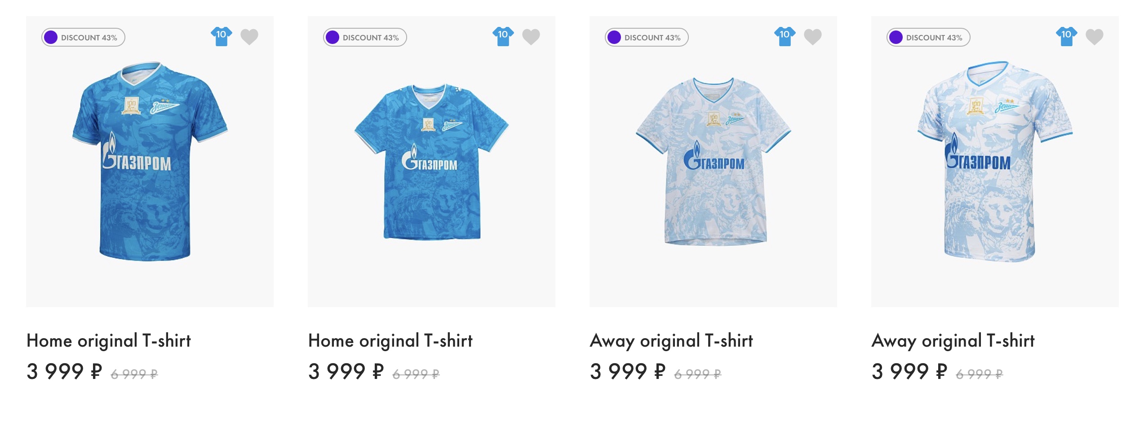Open second blue Home T-shirt image
Viewport: 1135px width, 435px height.
tap(431, 161)
